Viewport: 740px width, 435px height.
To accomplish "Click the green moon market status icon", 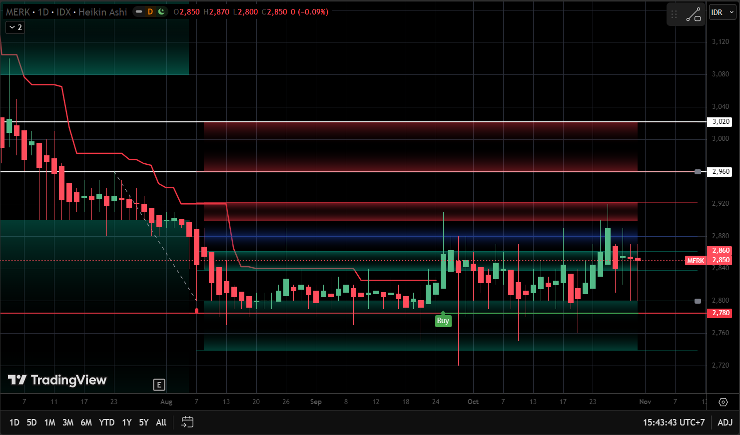I will 161,11.
